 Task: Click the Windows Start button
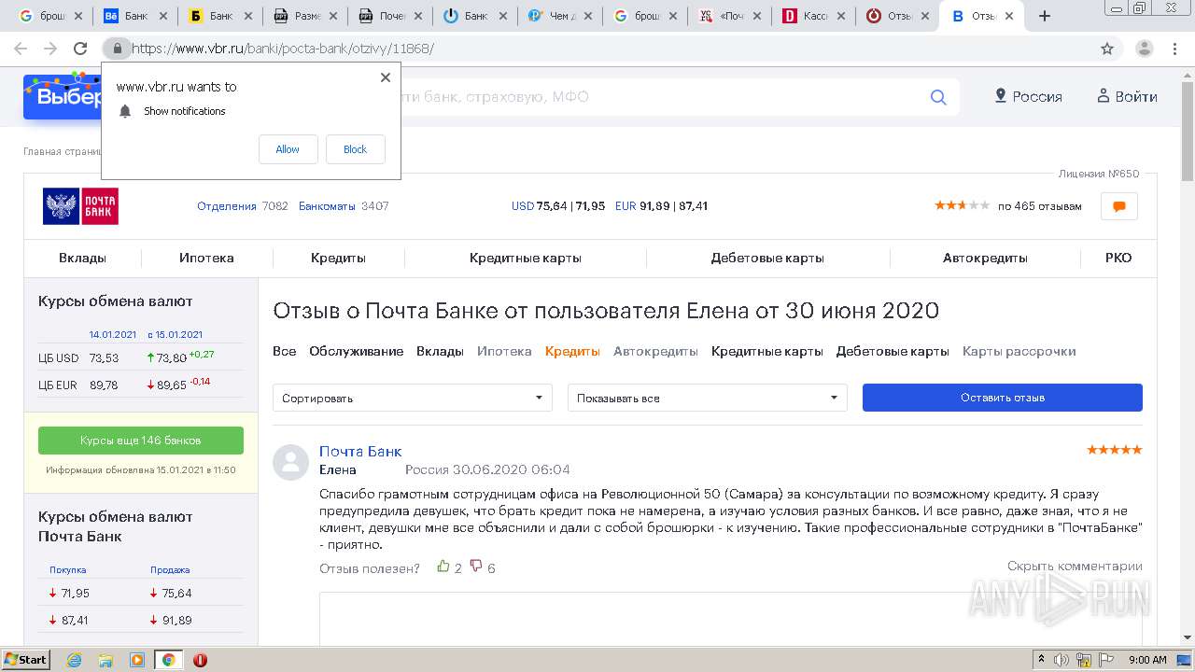(x=26, y=660)
